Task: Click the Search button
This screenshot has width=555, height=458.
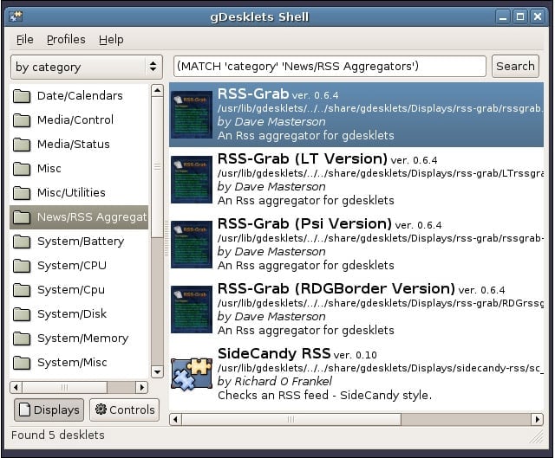Action: 515,66
